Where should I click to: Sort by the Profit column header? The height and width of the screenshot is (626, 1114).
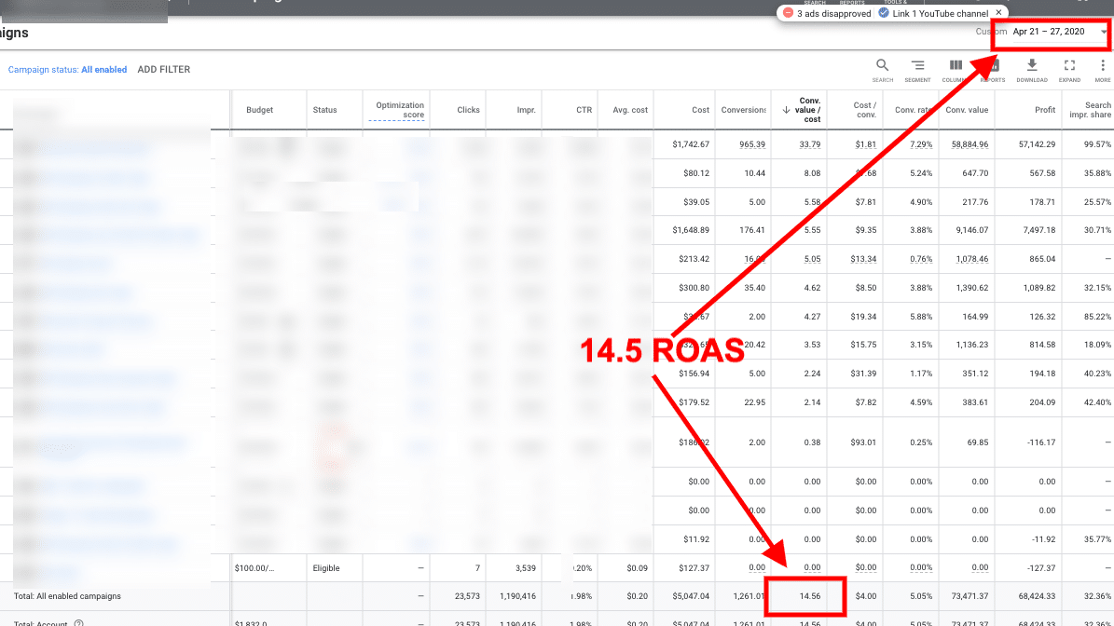(x=1044, y=110)
